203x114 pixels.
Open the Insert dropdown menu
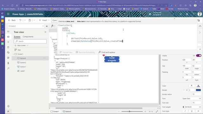tap(44, 20)
